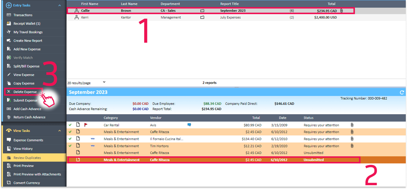Open the blue comment bubble on the Avis expense

[189, 125]
